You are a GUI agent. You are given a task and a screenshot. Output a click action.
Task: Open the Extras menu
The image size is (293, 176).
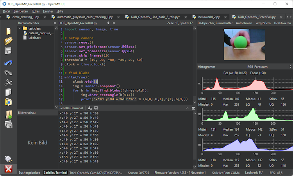35,11
